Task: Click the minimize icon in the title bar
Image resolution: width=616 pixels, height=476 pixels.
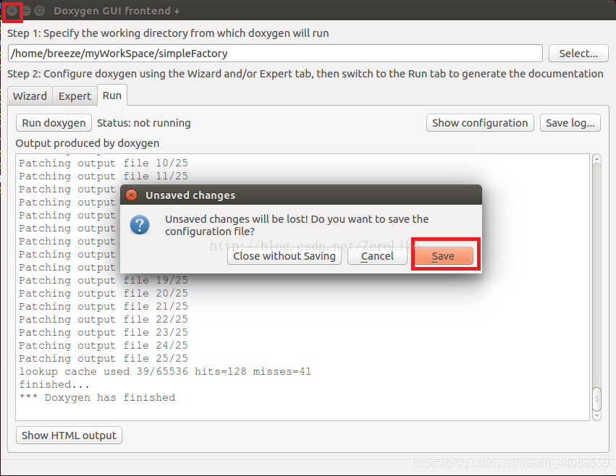Action: [27, 12]
